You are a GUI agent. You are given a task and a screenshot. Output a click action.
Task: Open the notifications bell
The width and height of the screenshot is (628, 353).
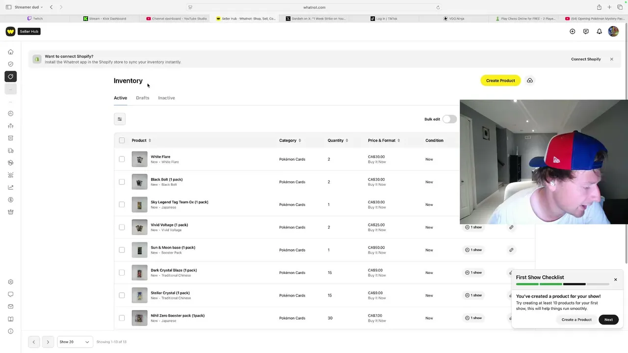point(599,31)
